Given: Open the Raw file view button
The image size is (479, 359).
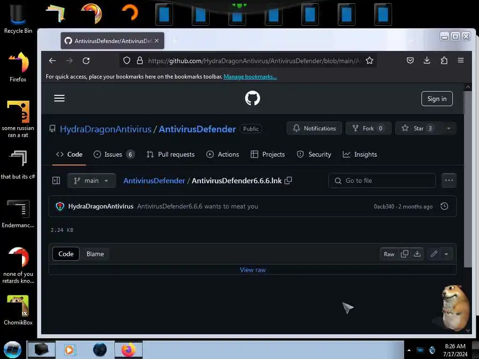Looking at the screenshot, I should [x=389, y=254].
